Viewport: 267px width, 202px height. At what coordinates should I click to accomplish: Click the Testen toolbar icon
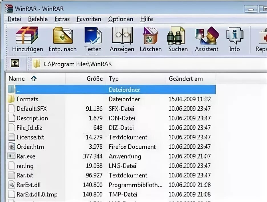click(x=93, y=35)
